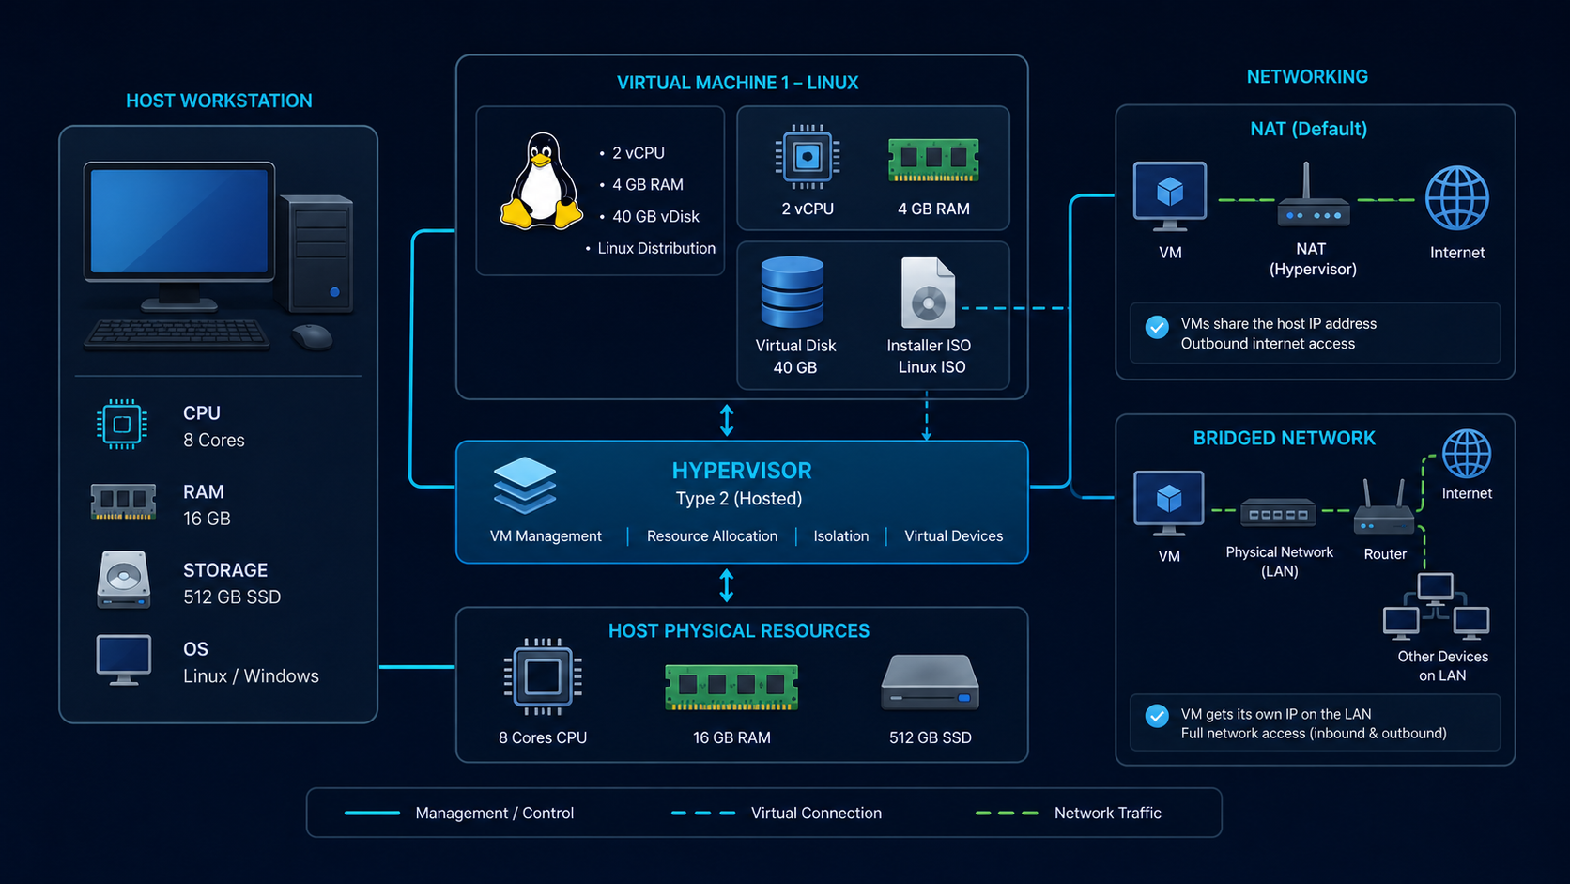Image resolution: width=1570 pixels, height=884 pixels.
Task: Click the Virtual Disk 40 GB database icon
Action: (793, 292)
